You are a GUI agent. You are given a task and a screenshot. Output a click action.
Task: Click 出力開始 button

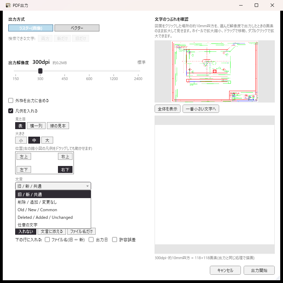(x=259, y=270)
